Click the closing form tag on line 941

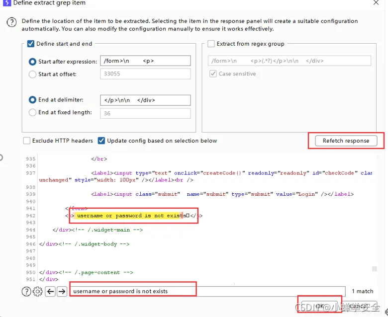77,209
